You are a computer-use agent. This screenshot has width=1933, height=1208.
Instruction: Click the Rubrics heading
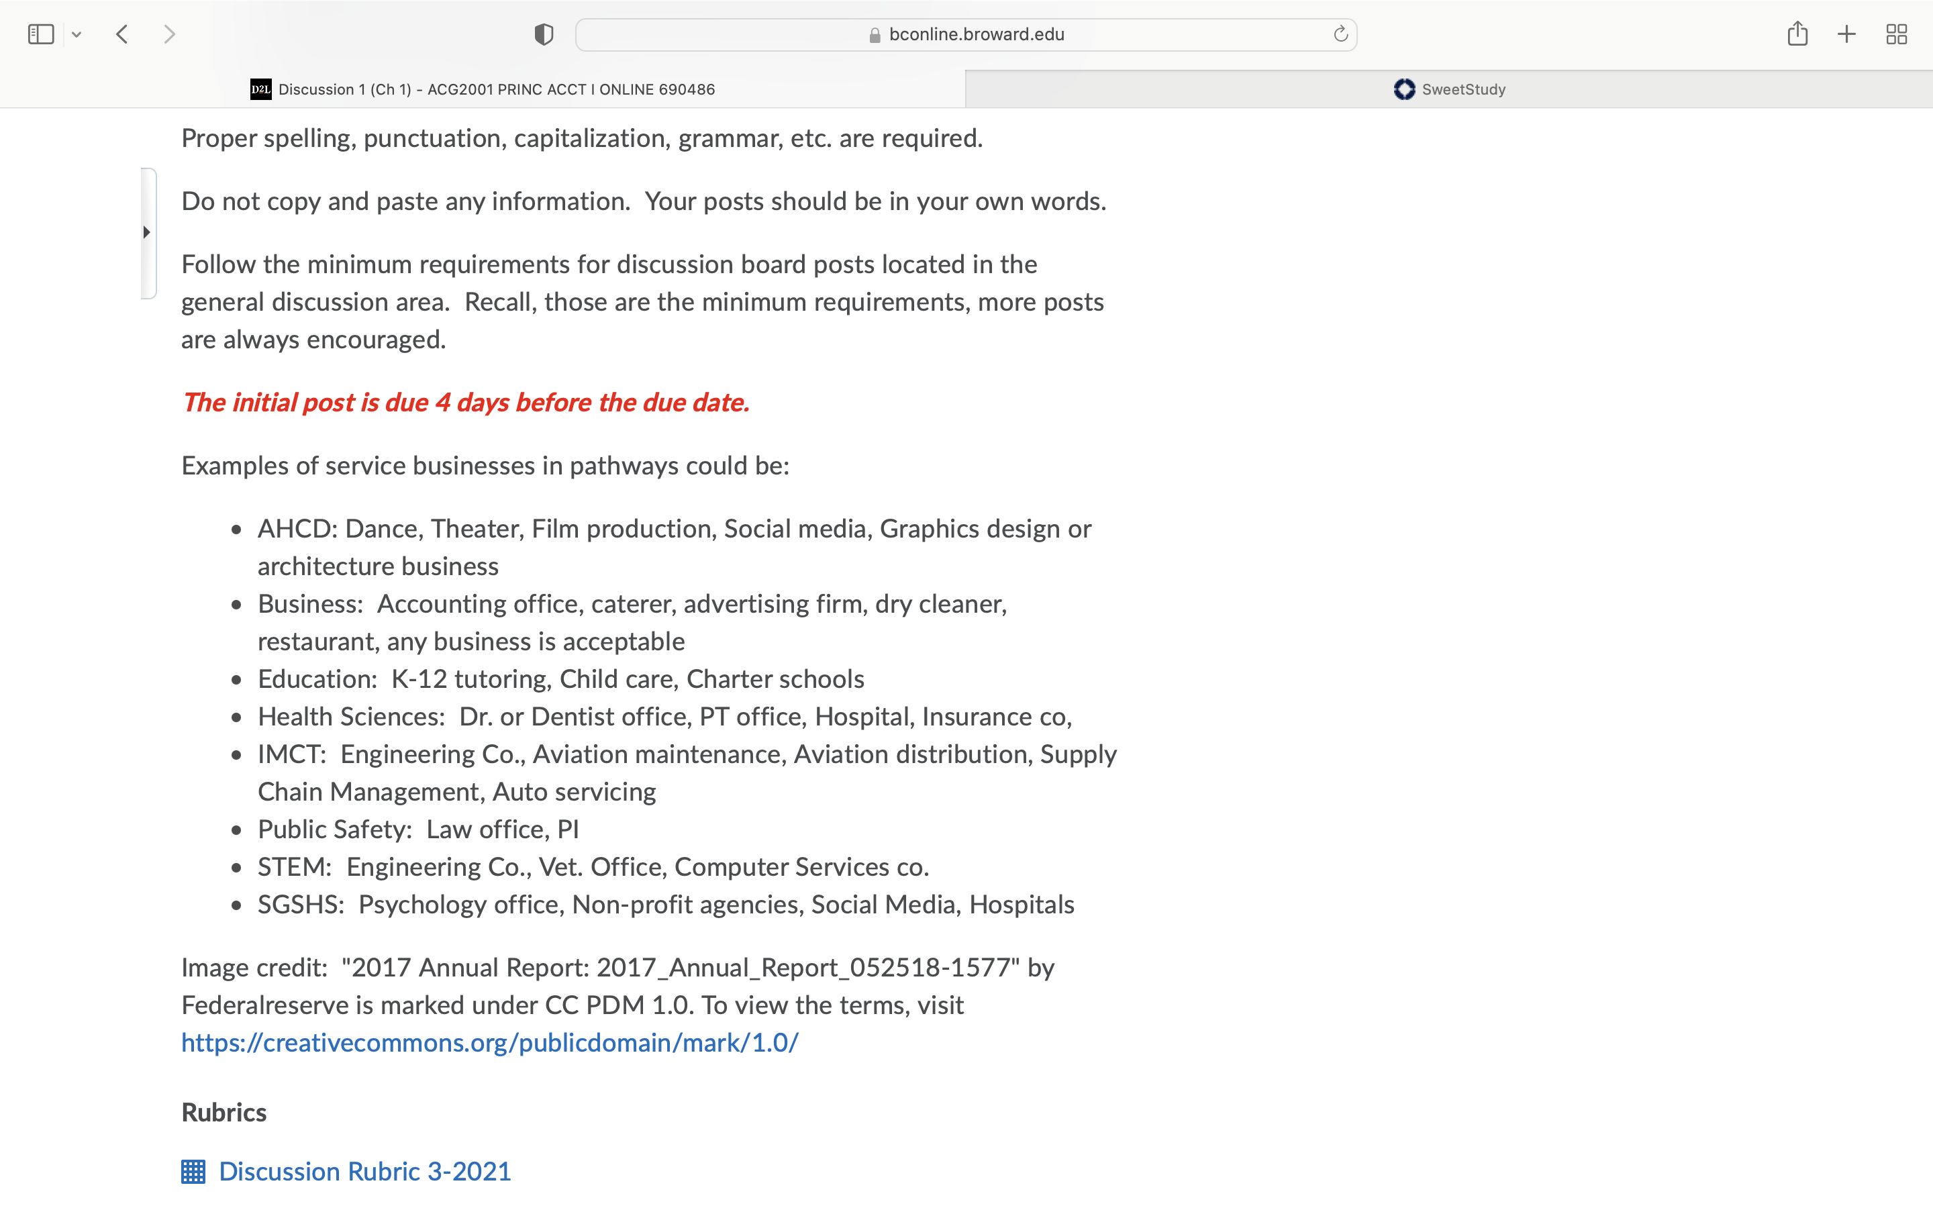click(x=224, y=1112)
